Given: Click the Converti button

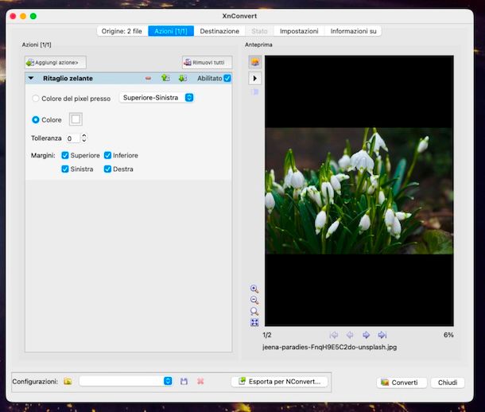Looking at the screenshot, I should (402, 383).
